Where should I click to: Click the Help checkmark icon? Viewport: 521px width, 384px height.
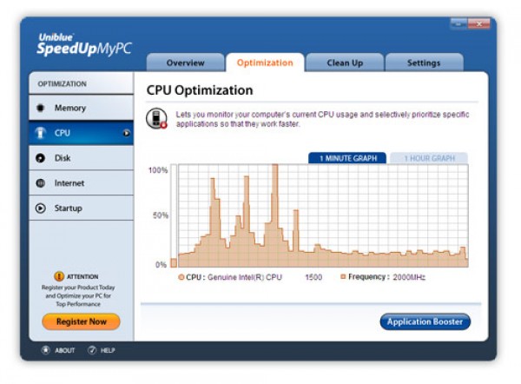(x=92, y=350)
